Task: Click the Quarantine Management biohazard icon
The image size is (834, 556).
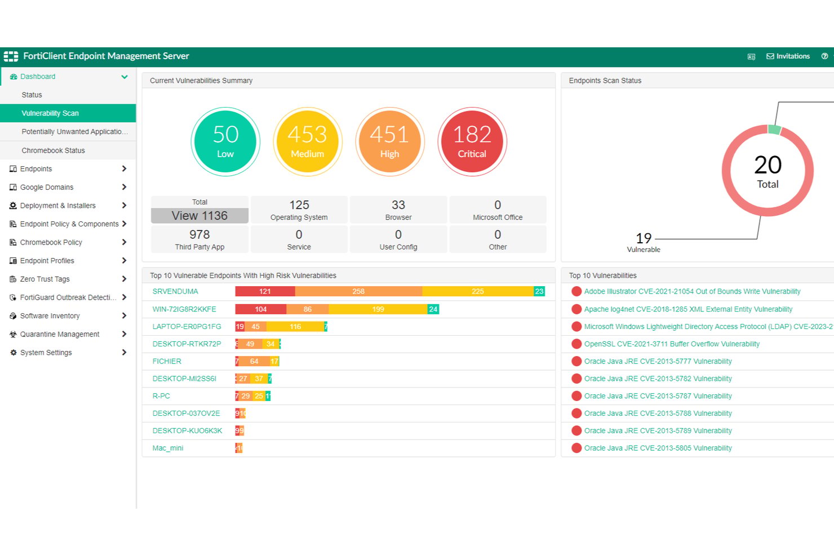Action: pos(13,334)
